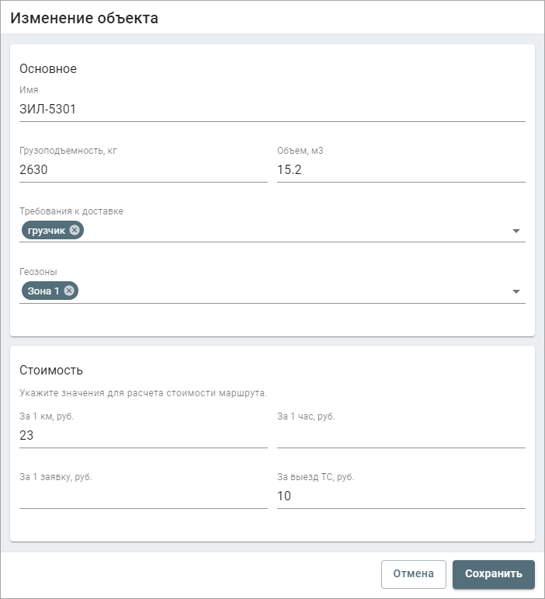Expand the Геозоны dropdown arrow
This screenshot has height=599, width=545.
tap(516, 291)
